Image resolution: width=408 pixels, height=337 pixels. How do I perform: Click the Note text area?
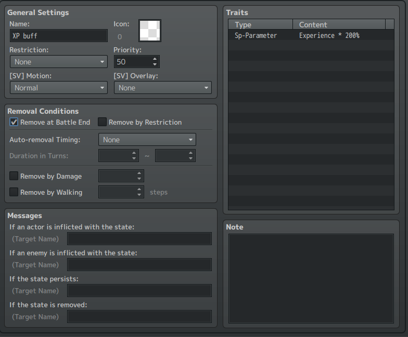[311, 278]
